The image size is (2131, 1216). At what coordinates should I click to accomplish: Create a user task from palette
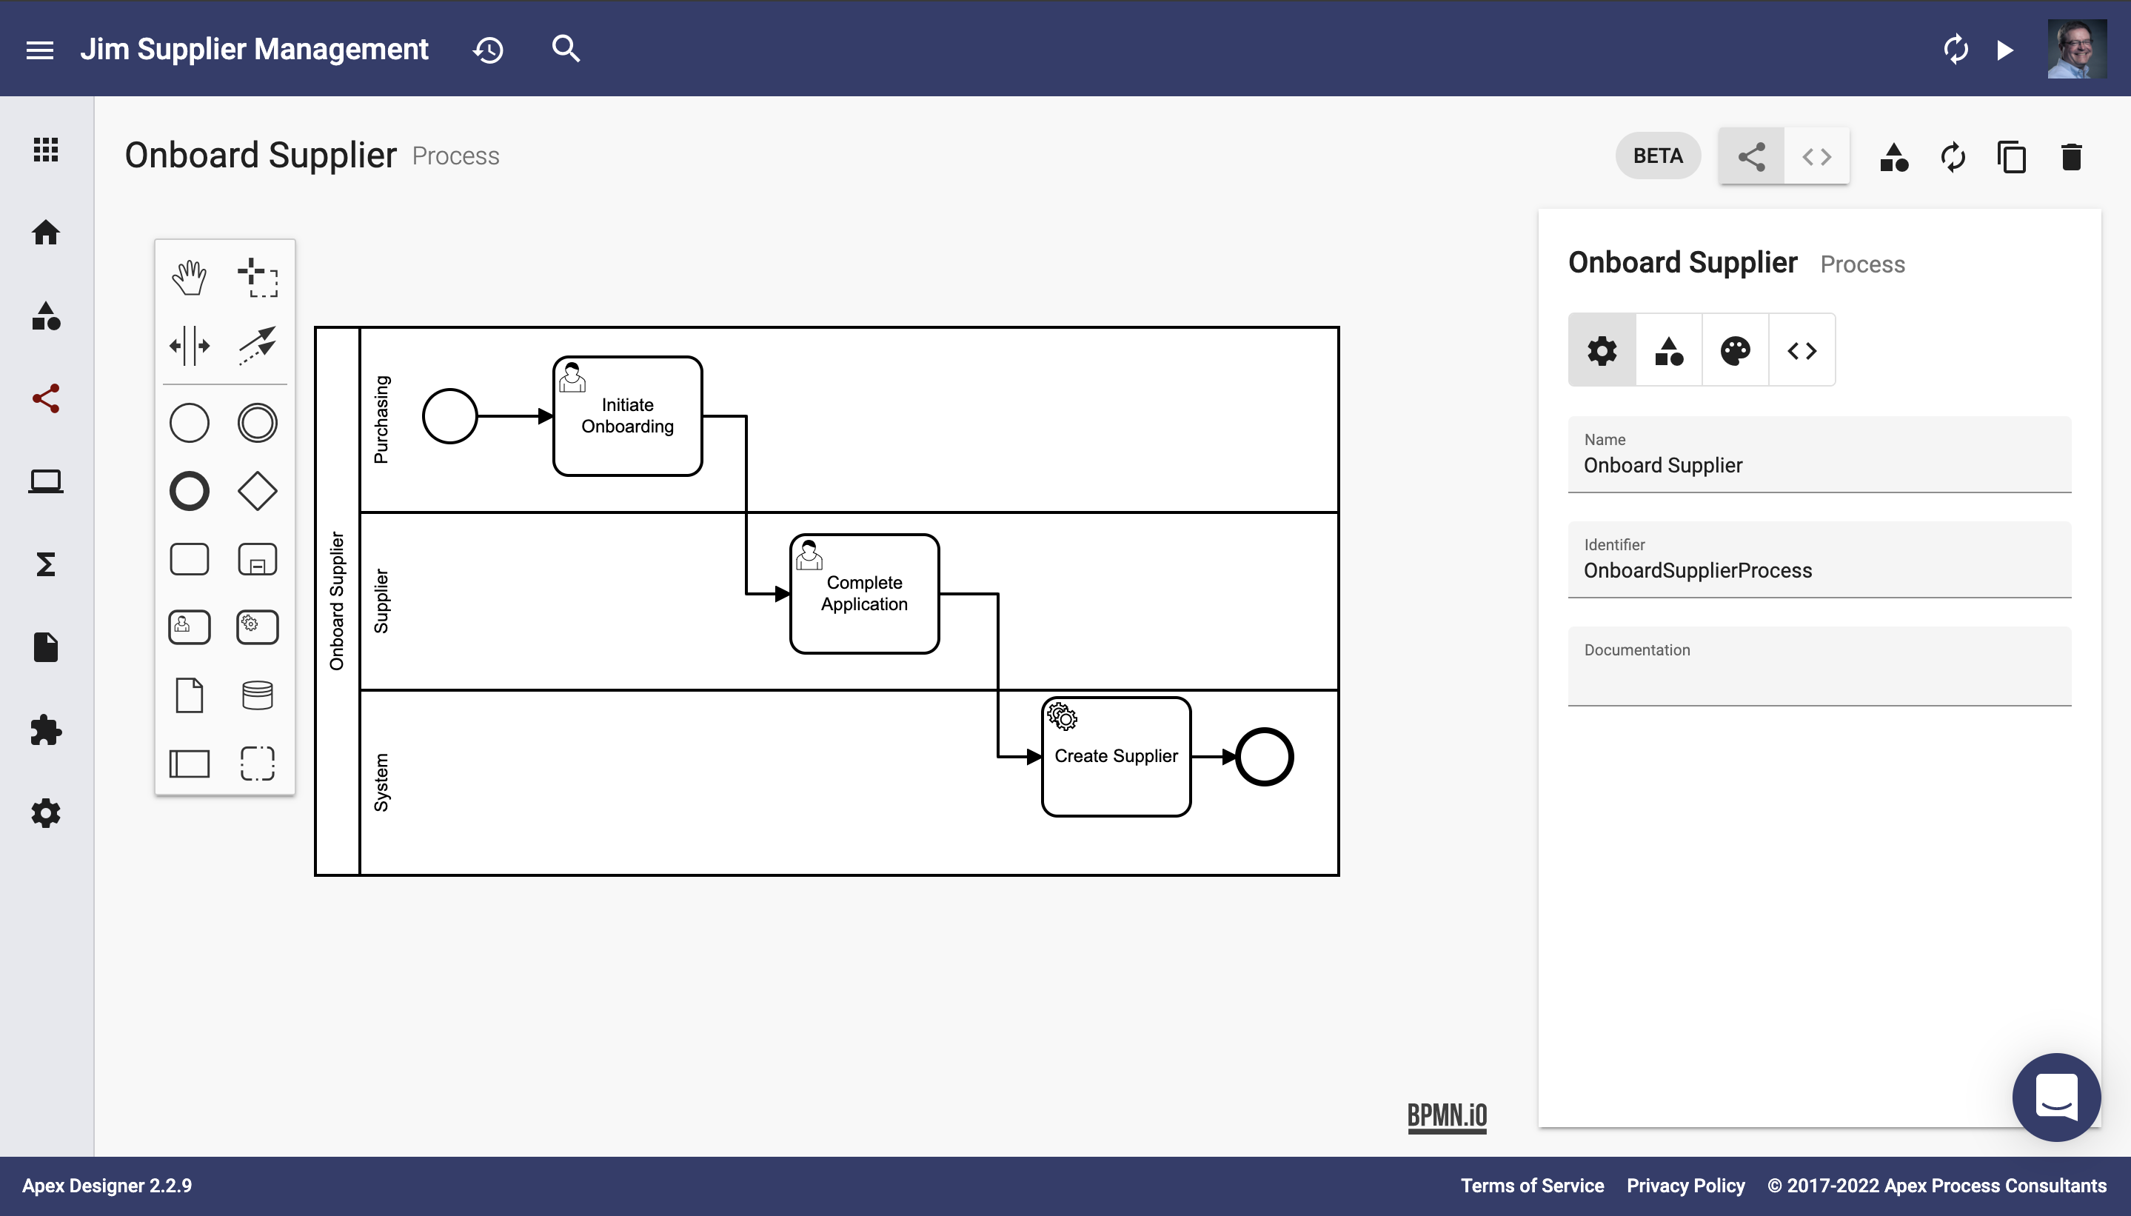[190, 627]
